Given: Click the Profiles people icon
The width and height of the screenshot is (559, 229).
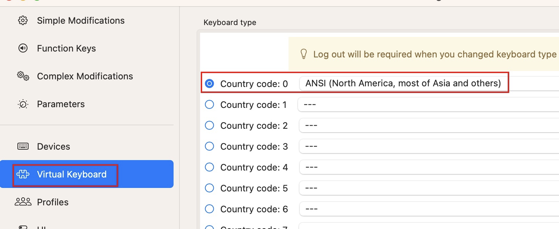Looking at the screenshot, I should point(23,202).
